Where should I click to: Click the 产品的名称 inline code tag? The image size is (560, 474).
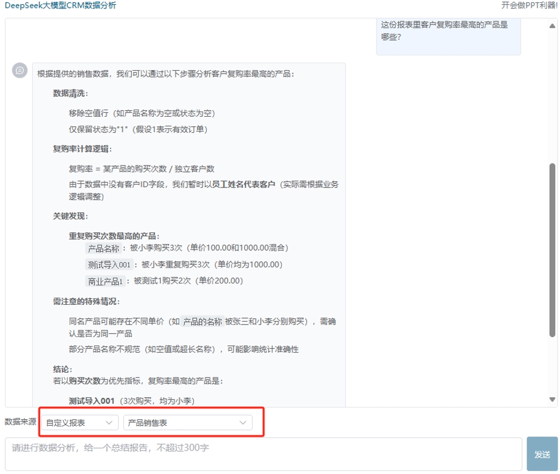pyautogui.click(x=203, y=322)
